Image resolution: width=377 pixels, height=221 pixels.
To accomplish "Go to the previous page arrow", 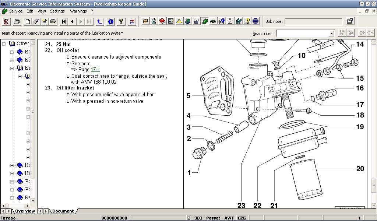I will click(x=72, y=21).
